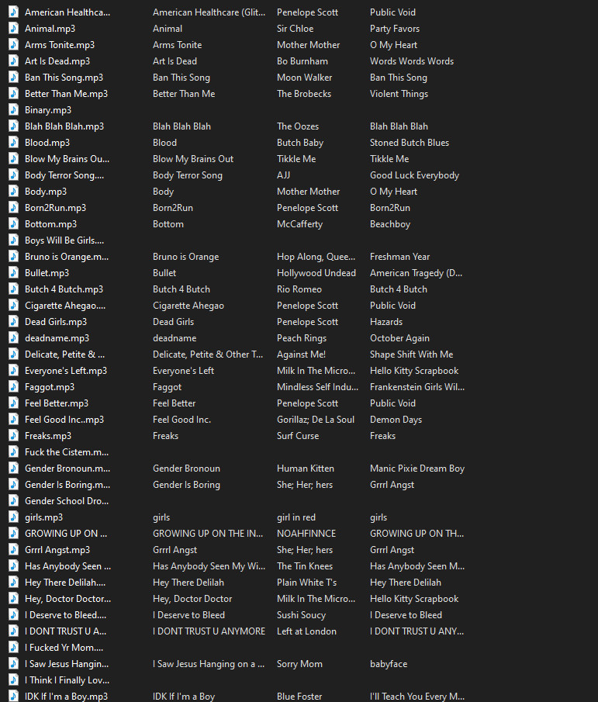Select the file I Think I Finally Lov...
This screenshot has width=598, height=702.
(67, 680)
